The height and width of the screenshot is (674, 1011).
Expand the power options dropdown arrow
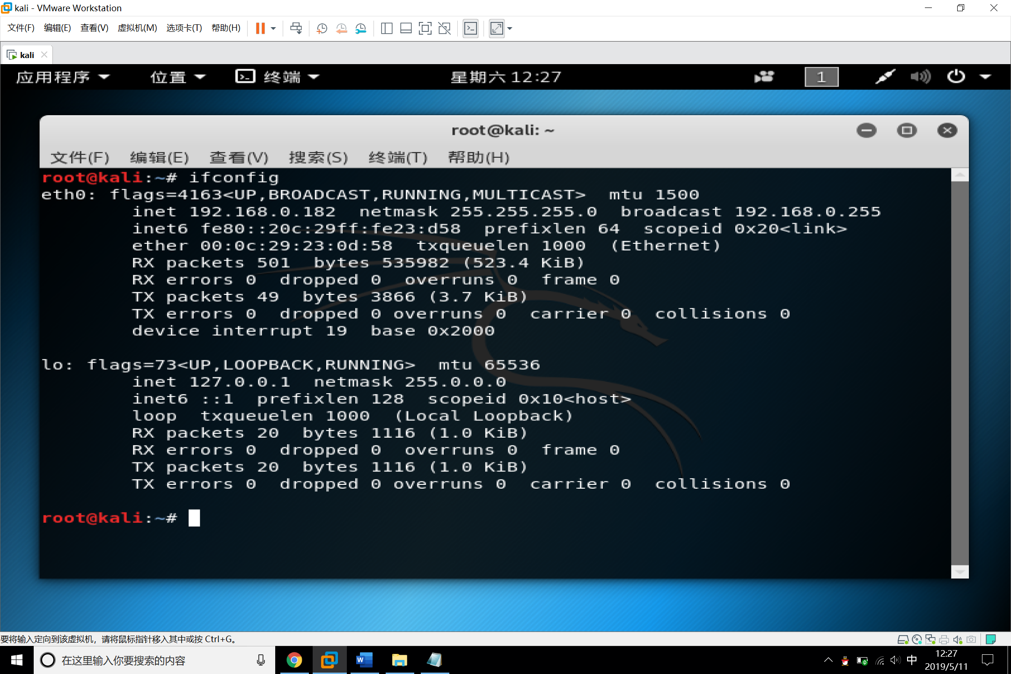(x=986, y=77)
